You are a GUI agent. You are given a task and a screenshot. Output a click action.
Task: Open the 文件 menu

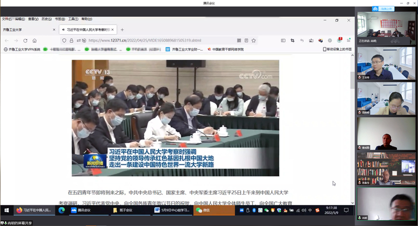[7, 19]
